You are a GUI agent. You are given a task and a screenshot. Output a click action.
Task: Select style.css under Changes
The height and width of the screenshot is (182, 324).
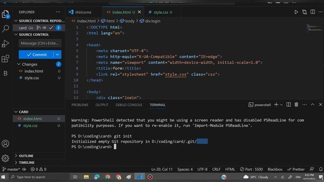point(39,78)
